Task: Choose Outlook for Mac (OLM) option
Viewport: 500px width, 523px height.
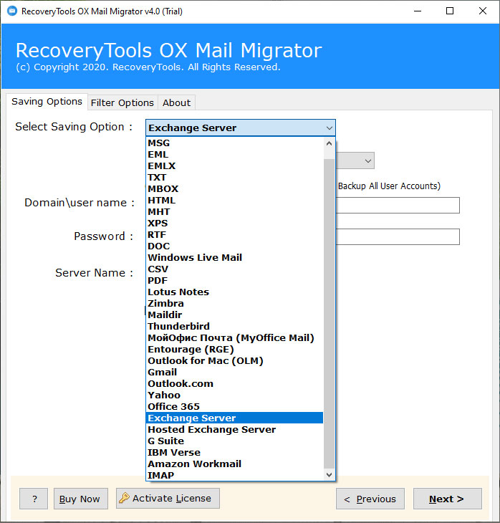Action: click(235, 360)
